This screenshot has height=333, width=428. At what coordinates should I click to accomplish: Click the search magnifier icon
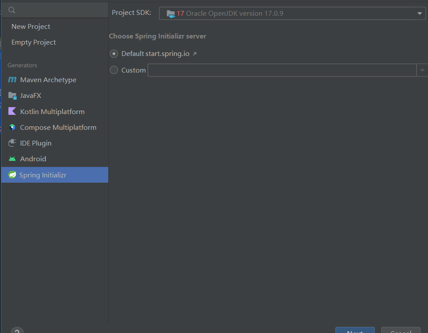coord(12,10)
